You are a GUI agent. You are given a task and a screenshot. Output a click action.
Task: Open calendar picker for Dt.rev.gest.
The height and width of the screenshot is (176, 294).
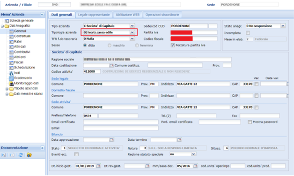tap(147, 166)
